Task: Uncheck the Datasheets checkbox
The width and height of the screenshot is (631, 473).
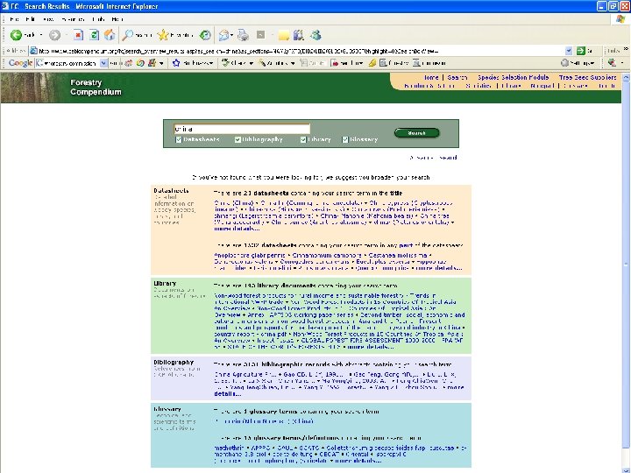Action: point(179,139)
